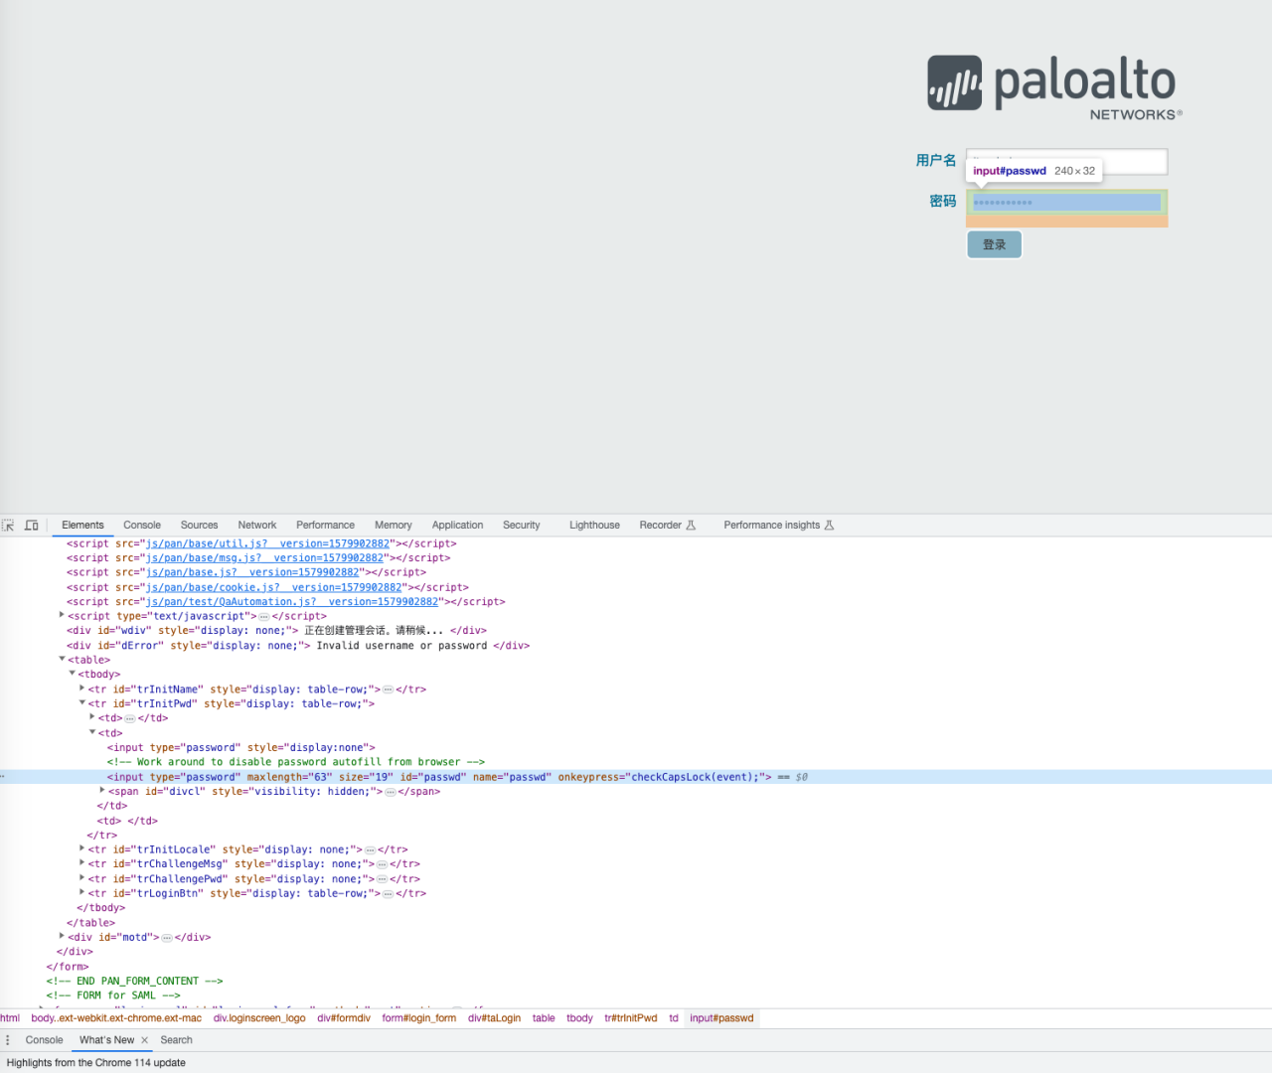Open the Application tab
The image size is (1272, 1073).
(x=457, y=526)
